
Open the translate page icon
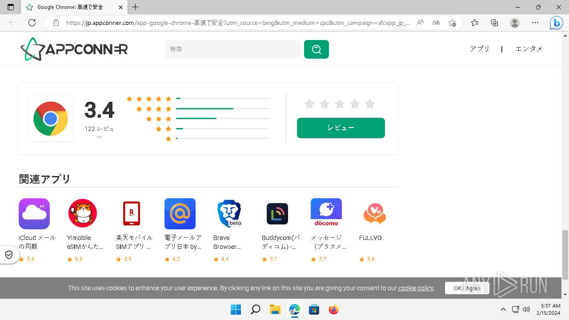(436, 23)
